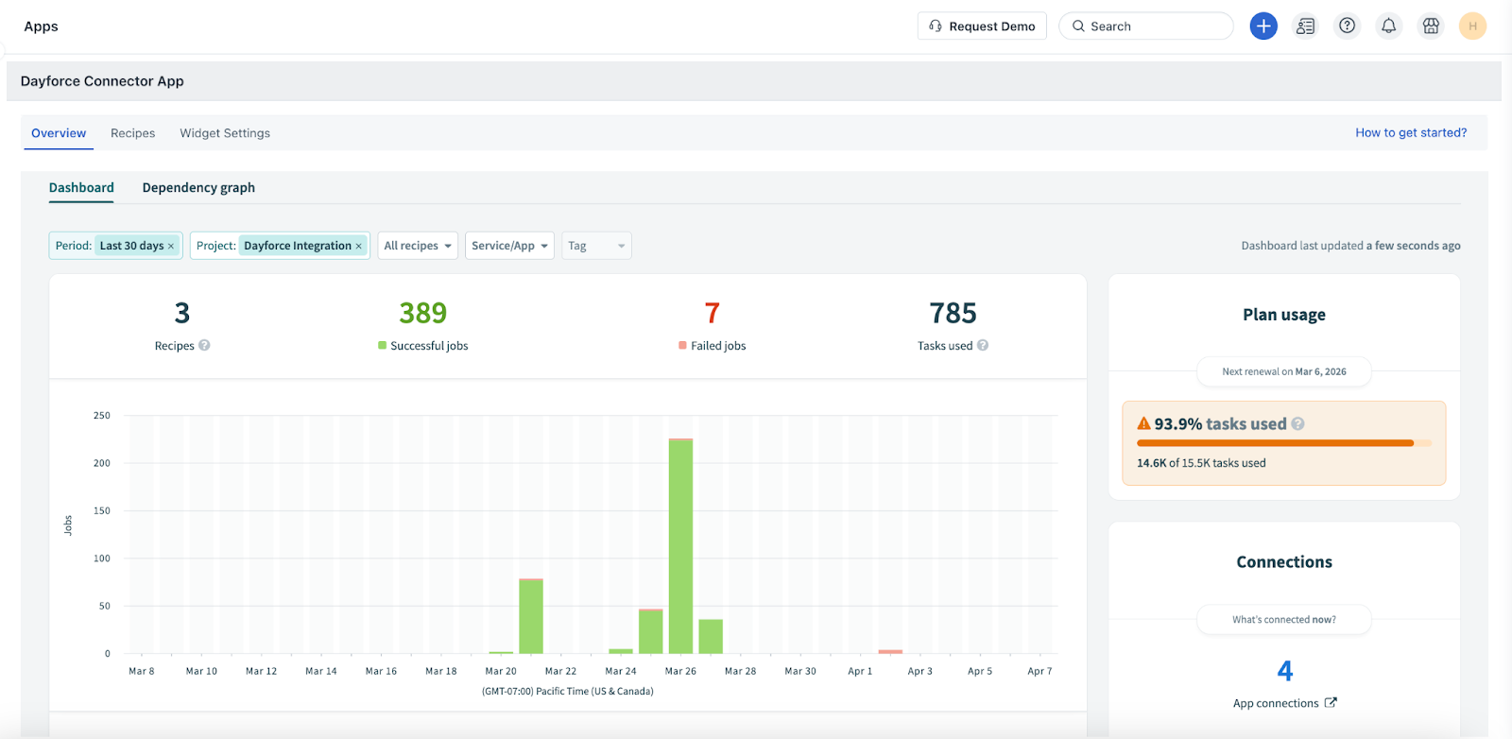This screenshot has height=739, width=1512.
Task: Switch to the Recipes tab
Action: [132, 133]
